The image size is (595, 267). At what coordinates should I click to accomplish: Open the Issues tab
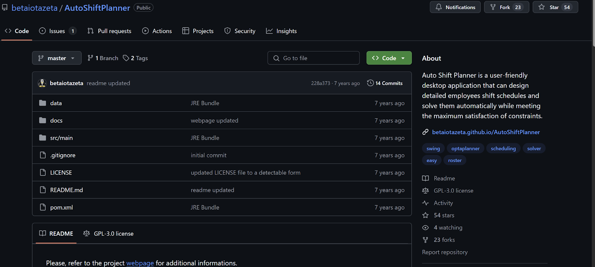tap(58, 31)
